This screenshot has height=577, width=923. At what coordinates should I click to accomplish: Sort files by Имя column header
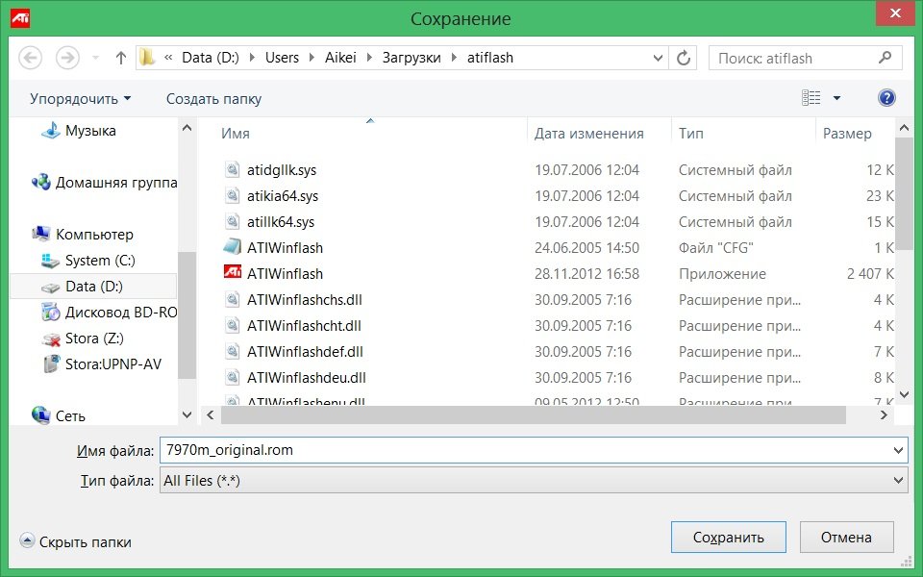coord(236,134)
